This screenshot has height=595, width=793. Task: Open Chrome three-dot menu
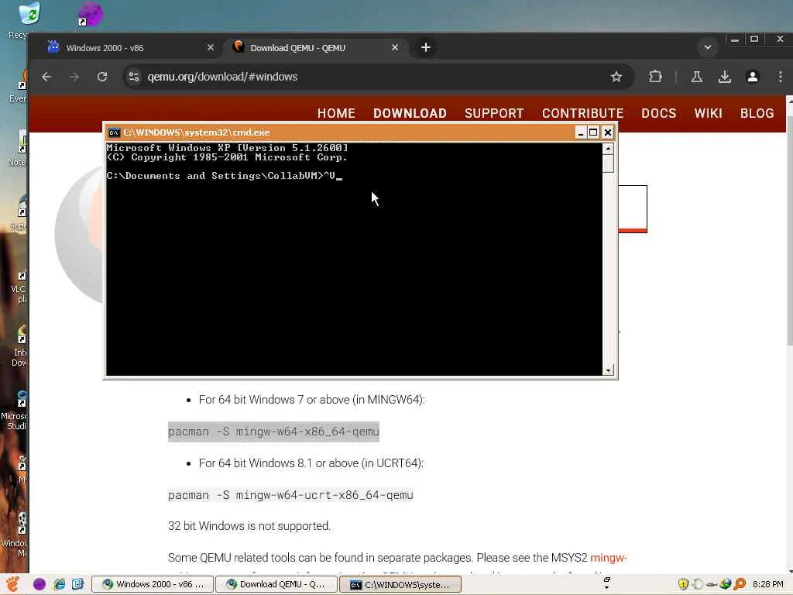pyautogui.click(x=781, y=77)
